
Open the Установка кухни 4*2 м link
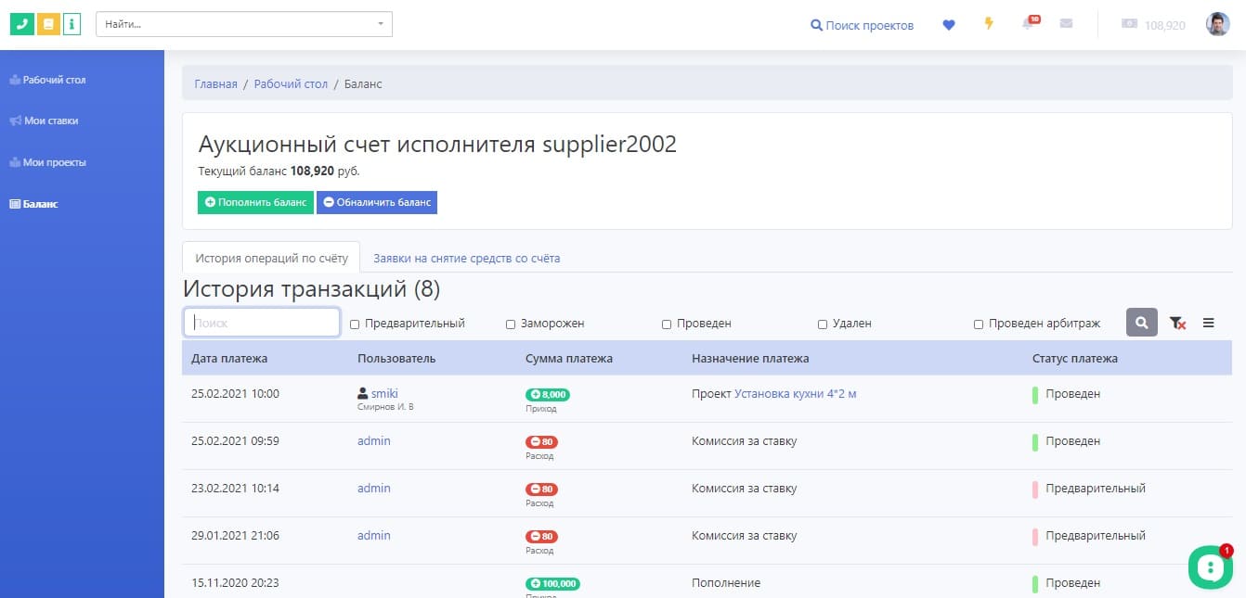coord(795,394)
